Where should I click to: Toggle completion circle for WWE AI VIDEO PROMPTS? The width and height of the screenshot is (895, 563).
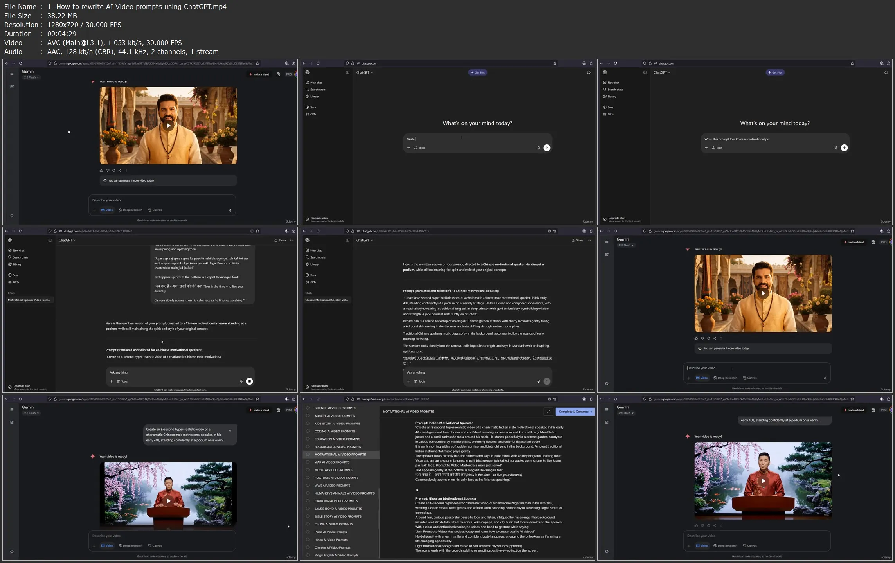(x=308, y=486)
